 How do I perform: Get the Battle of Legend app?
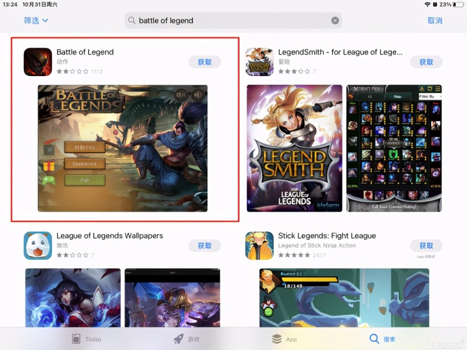pos(205,62)
